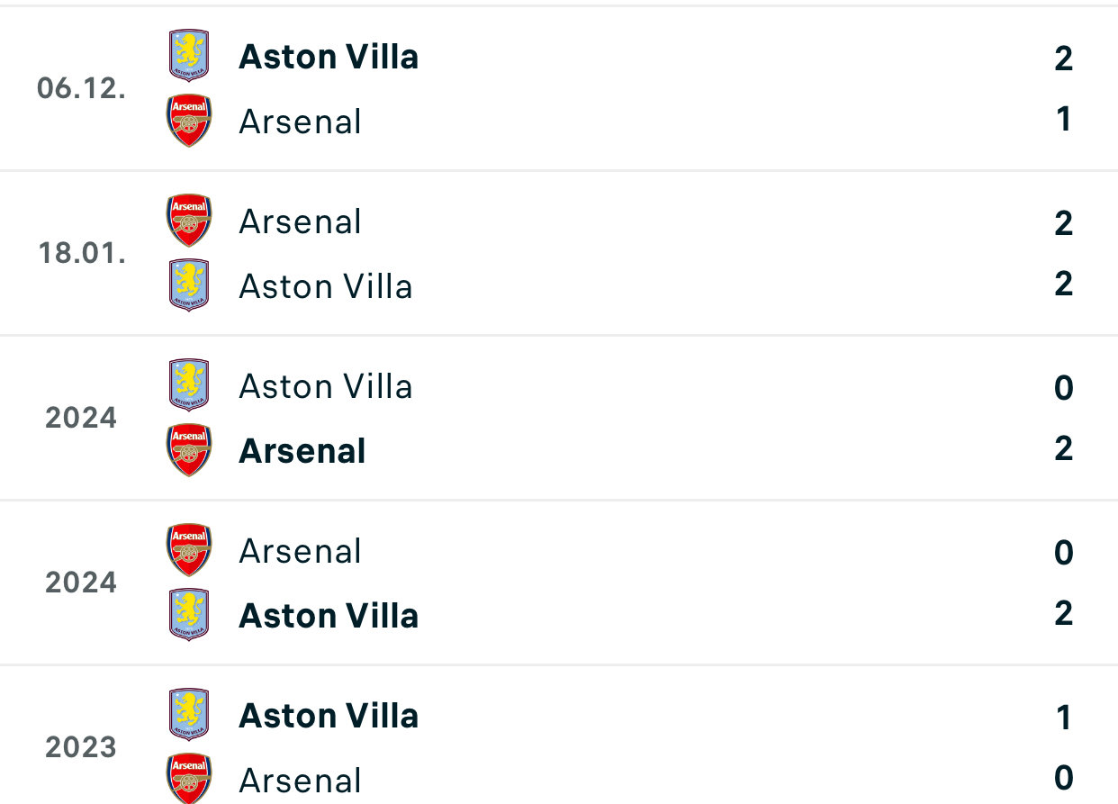This screenshot has height=804, width=1118.
Task: Tap Arsenal crest in 2024 match Villa won
Action: point(189,550)
